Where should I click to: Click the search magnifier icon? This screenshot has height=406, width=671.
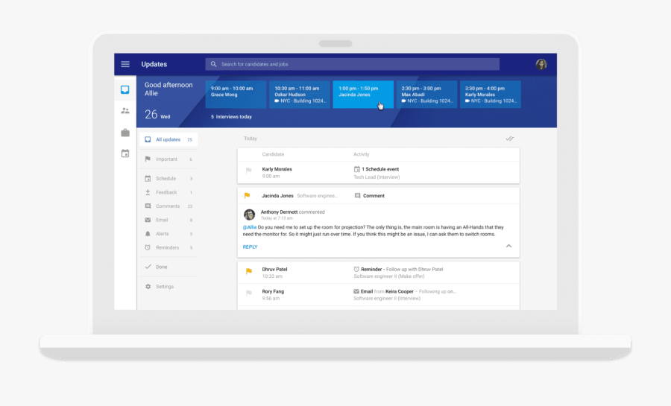(213, 64)
